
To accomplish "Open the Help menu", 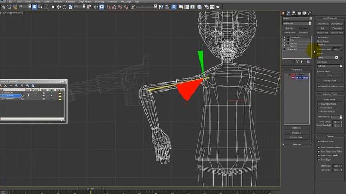I will [x=137, y=1].
